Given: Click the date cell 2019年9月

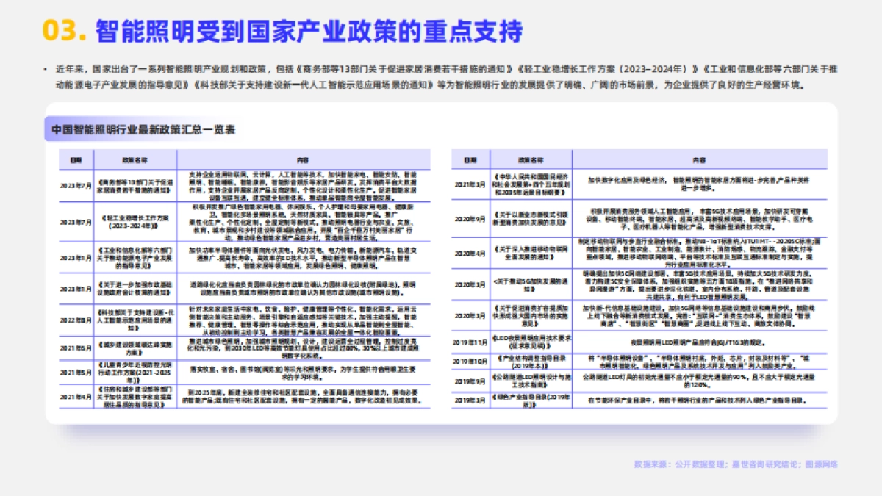Looking at the screenshot, I should (469, 381).
